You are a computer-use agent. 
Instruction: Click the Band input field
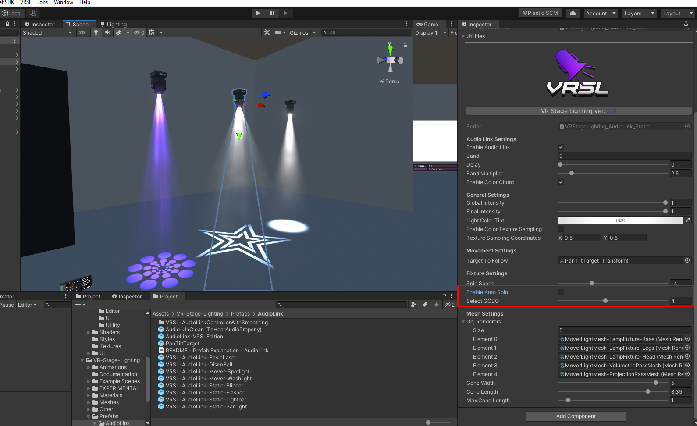click(624, 156)
